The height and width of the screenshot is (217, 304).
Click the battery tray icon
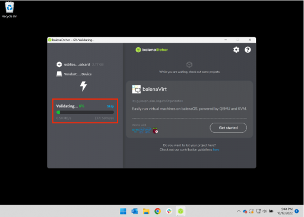pyautogui.click(x=271, y=211)
